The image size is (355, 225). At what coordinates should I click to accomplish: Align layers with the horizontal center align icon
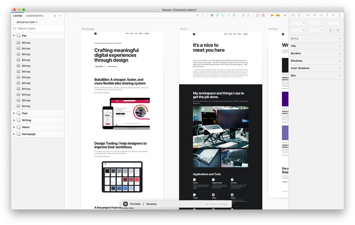click(314, 15)
